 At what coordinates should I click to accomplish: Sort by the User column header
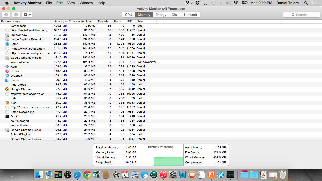click(x=146, y=21)
